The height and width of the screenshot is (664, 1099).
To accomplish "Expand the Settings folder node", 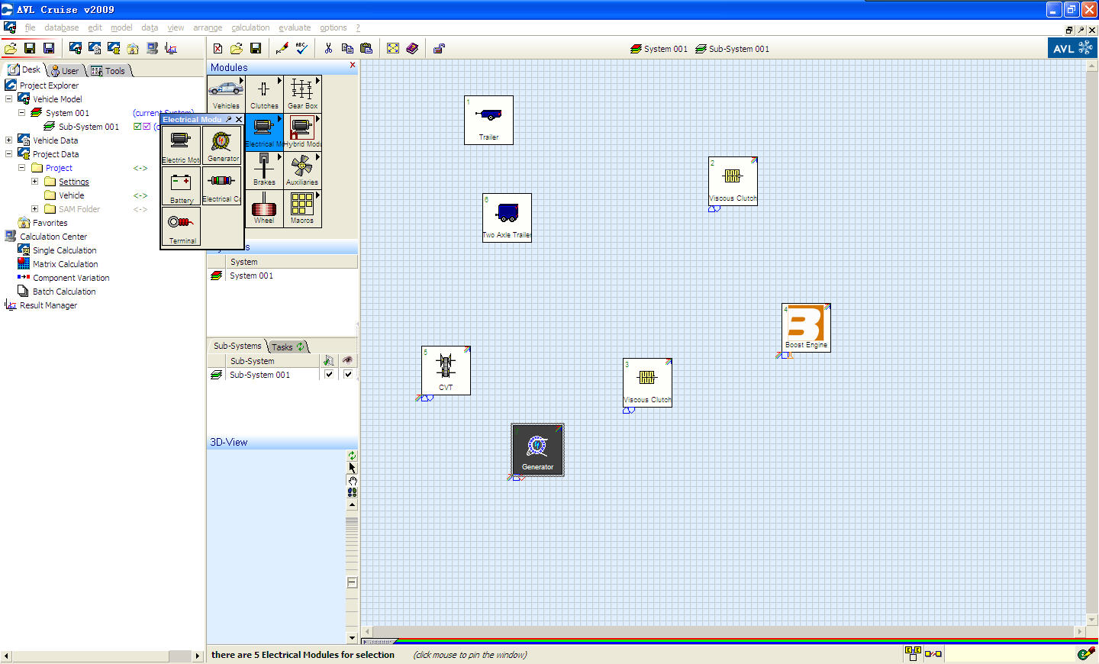I will (34, 182).
